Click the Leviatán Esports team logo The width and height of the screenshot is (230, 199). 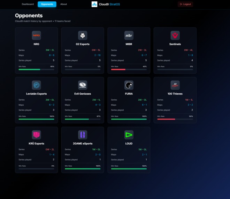(36, 85)
